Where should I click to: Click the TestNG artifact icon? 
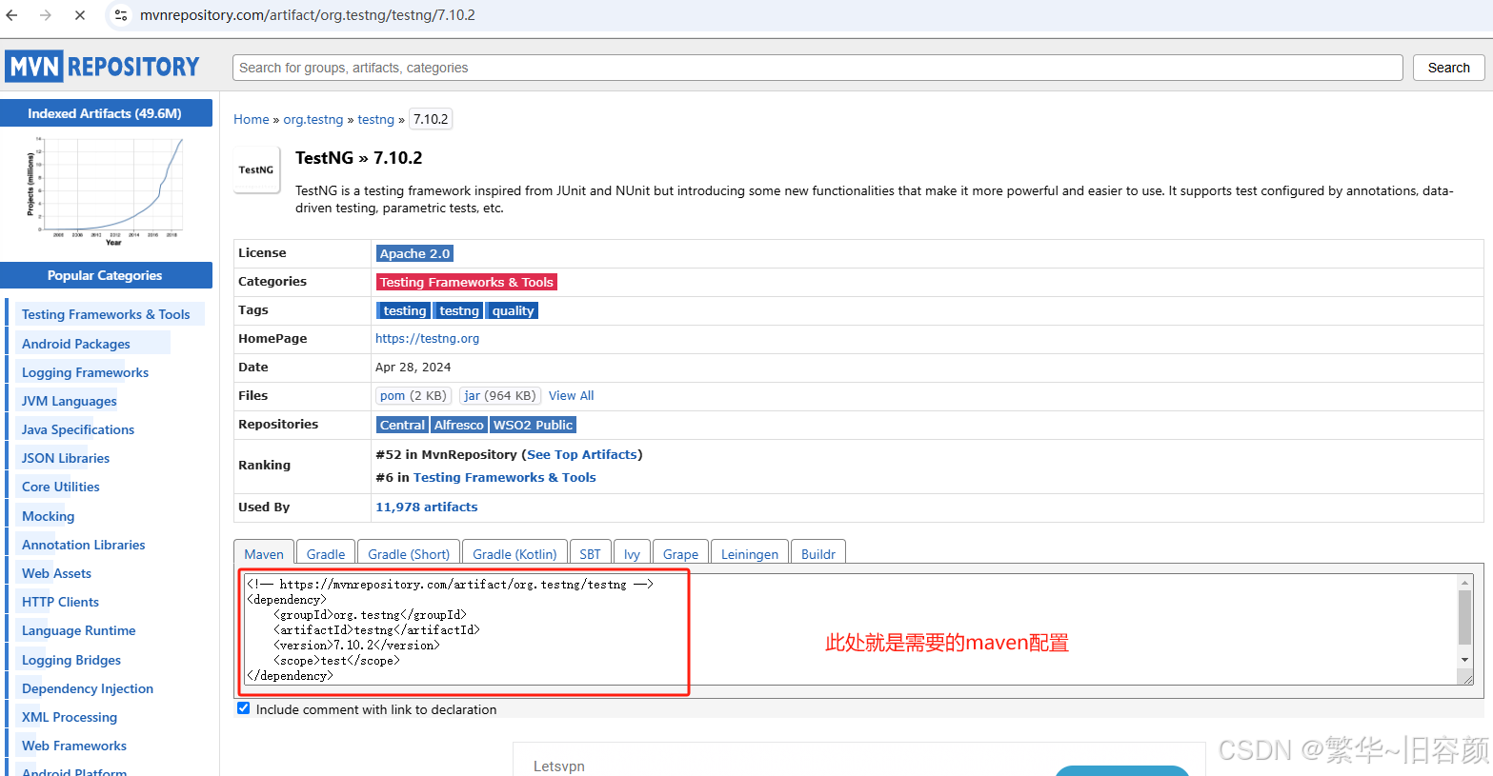[255, 169]
